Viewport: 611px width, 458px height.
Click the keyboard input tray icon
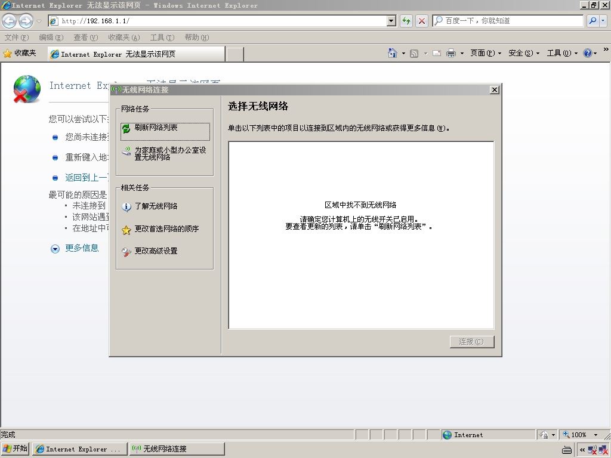pos(567,450)
